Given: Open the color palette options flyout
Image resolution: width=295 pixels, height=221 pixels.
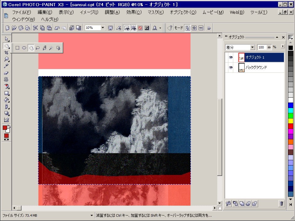Looking at the screenshot, I should tap(291, 37).
